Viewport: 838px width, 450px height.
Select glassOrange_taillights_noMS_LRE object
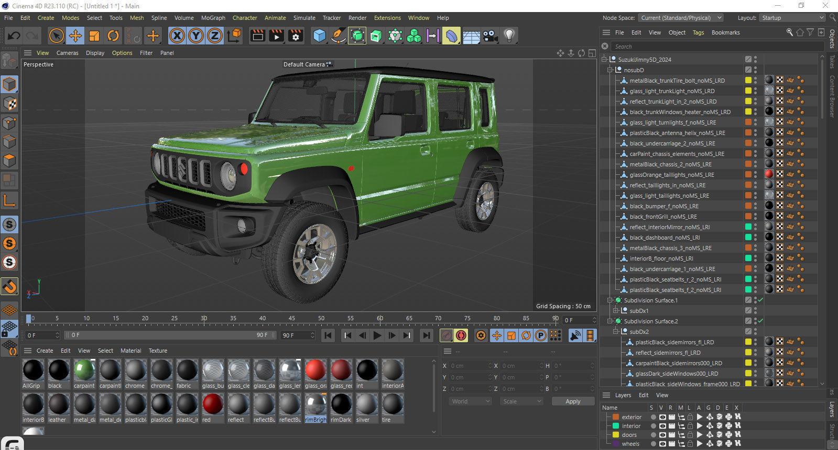672,175
